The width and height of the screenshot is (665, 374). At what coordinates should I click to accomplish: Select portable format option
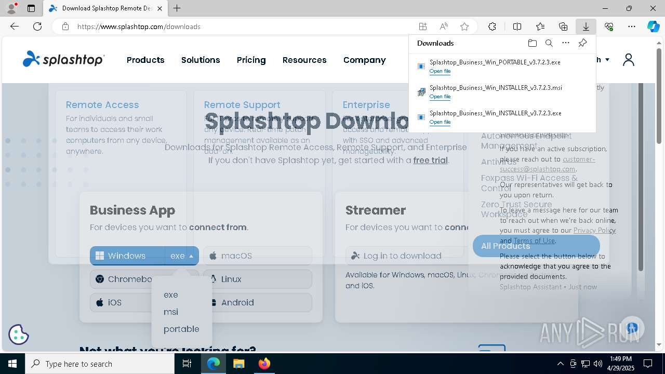click(181, 329)
